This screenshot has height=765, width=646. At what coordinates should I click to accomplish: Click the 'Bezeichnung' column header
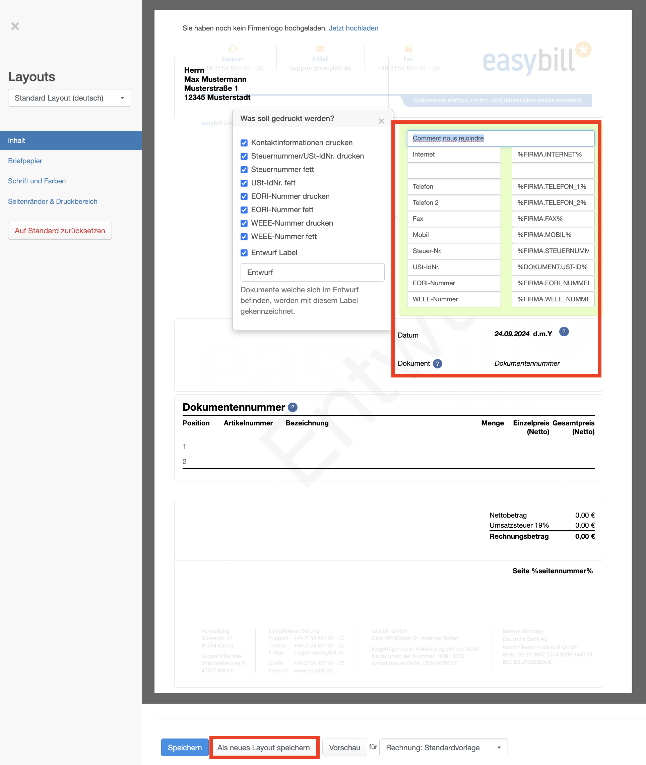(307, 423)
